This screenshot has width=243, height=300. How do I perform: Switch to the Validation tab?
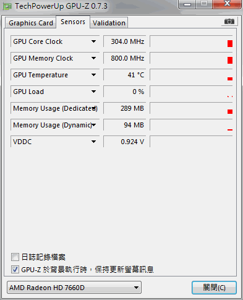109,23
